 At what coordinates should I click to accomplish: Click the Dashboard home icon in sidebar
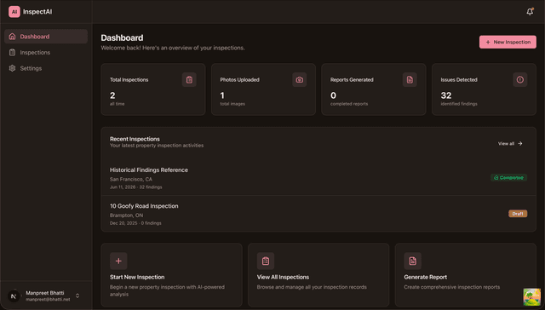[x=12, y=37]
